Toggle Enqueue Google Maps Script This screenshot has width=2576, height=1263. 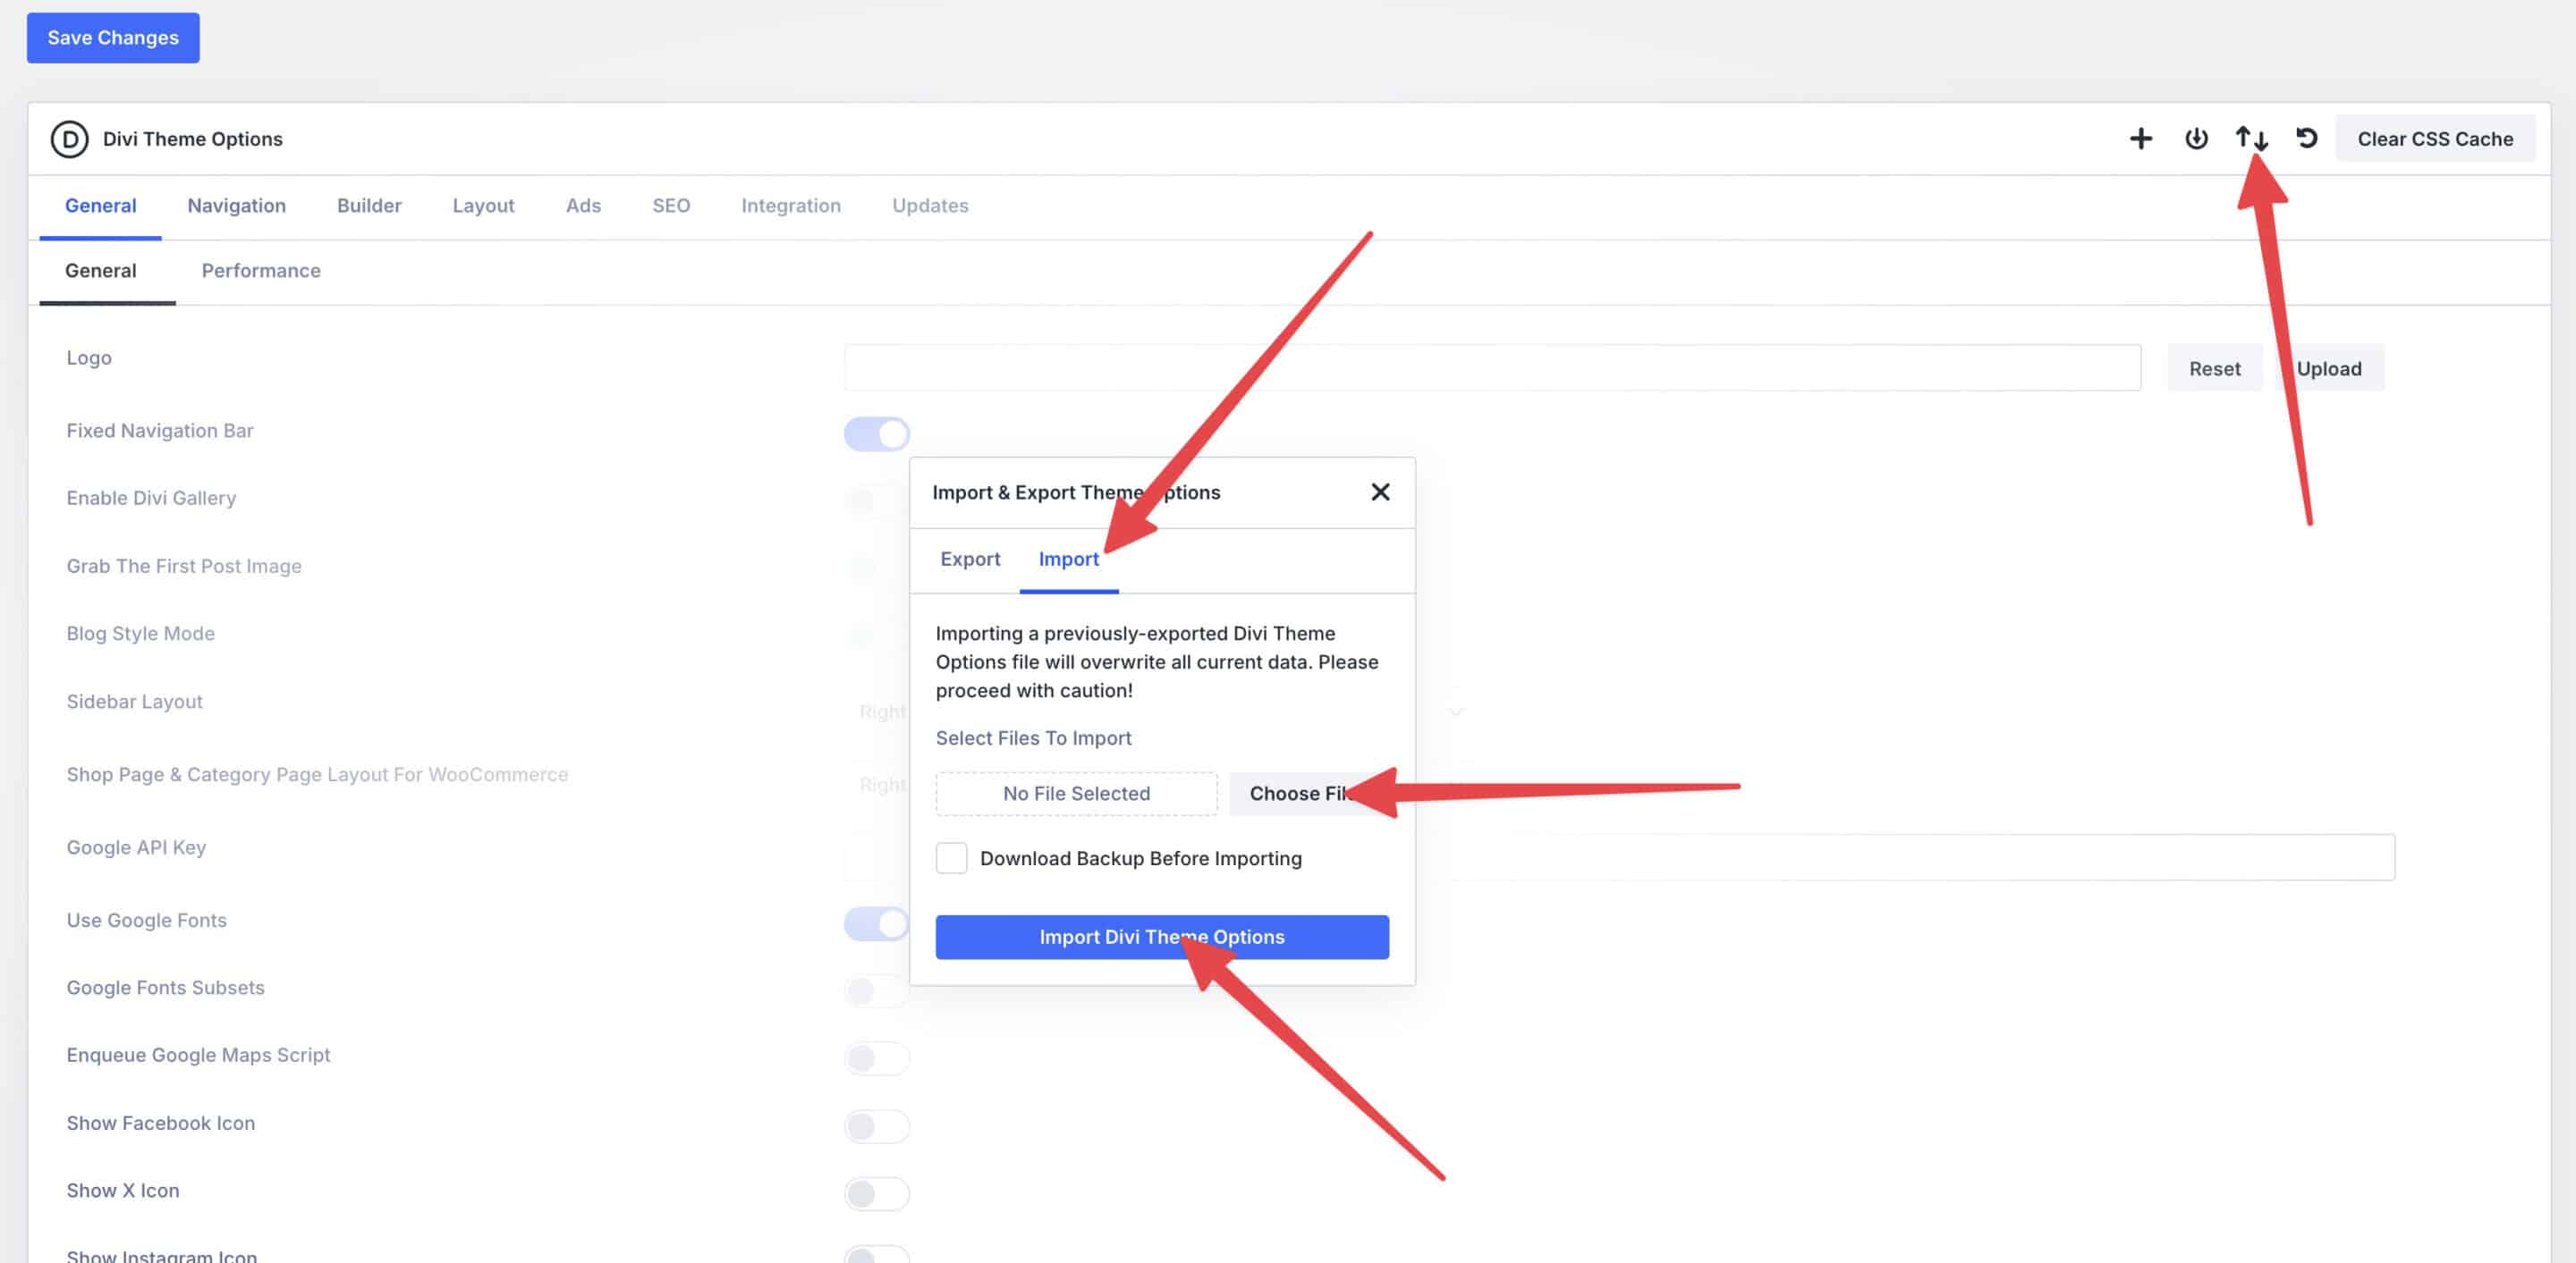(x=877, y=1058)
